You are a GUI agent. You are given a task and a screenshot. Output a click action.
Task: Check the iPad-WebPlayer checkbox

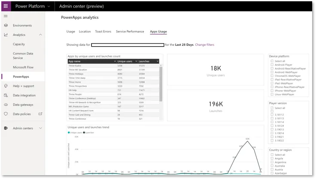(272, 83)
